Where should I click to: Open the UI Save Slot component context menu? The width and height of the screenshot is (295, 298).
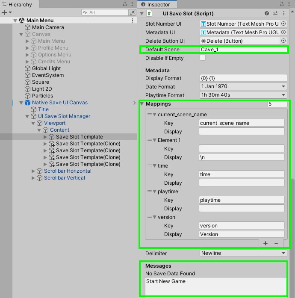(284, 13)
